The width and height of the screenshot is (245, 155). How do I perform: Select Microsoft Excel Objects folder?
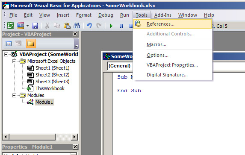click(51, 61)
